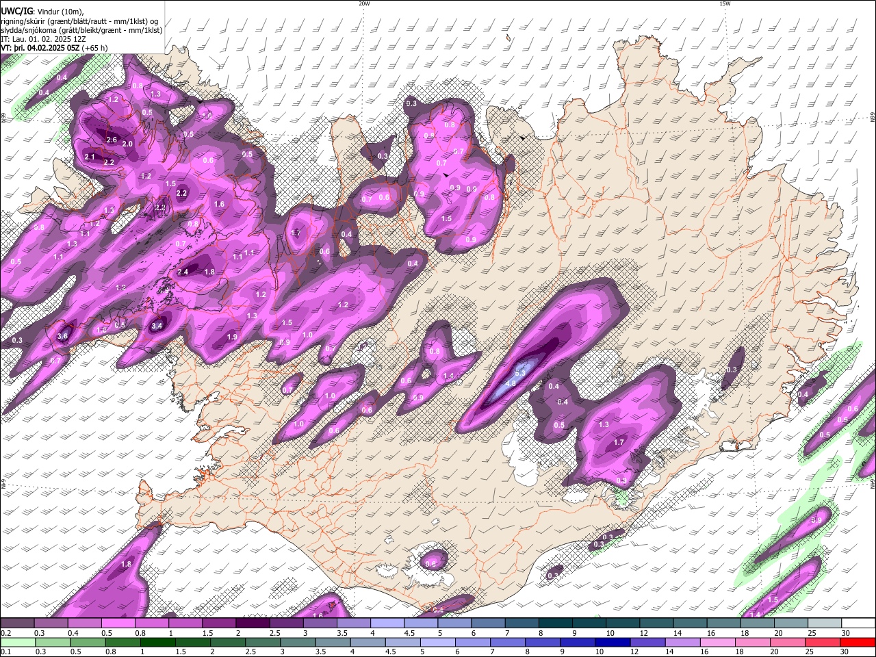Pick pale green swatch between 0.1 and 0.3, lower scale
Image resolution: width=876 pixels, height=657 pixels.
point(18,642)
